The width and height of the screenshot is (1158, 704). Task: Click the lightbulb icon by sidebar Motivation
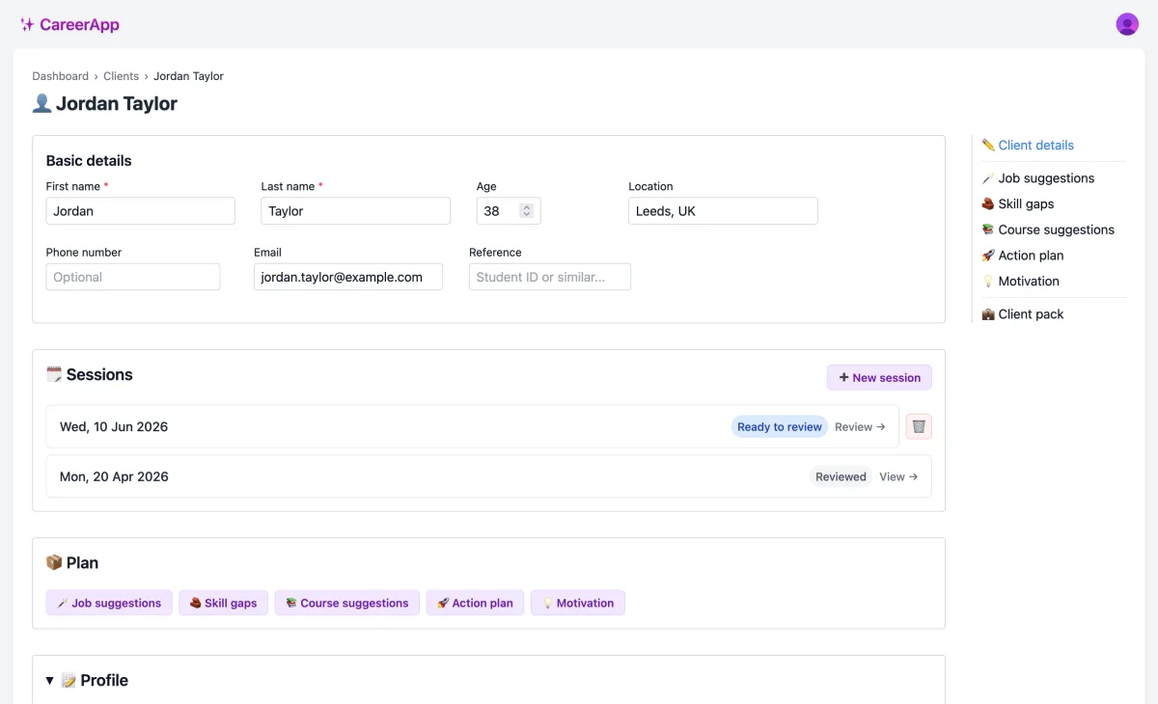[988, 282]
